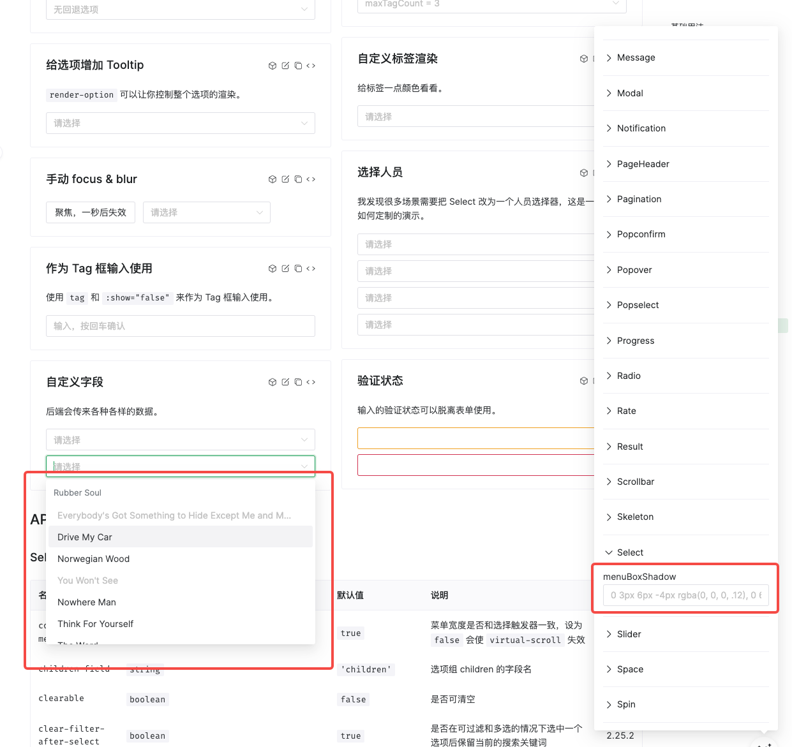Viewport: 792px width, 747px height.
Task: Copy code of the 作为 Tag 框输入使用 demo
Action: coord(298,269)
